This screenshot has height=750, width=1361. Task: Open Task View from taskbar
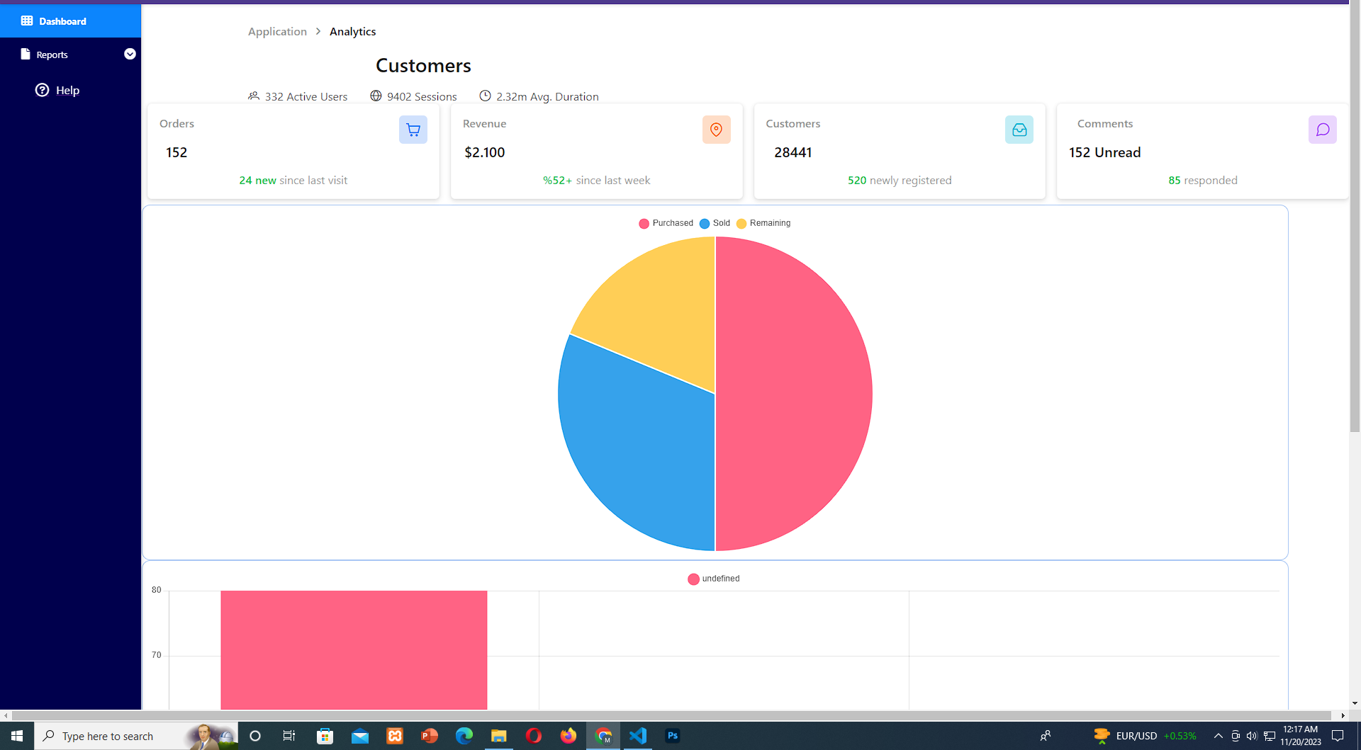(x=289, y=736)
